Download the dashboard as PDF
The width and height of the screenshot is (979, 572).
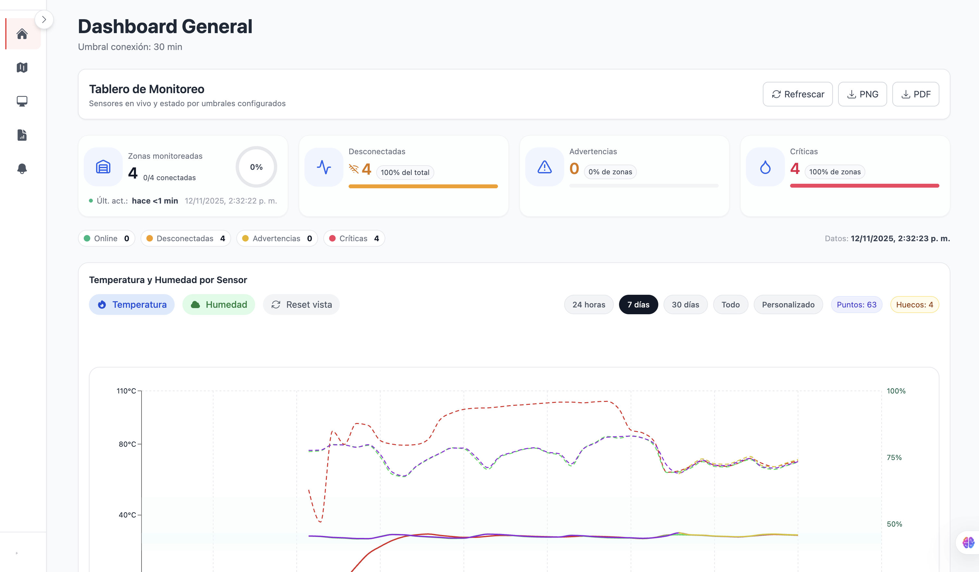point(916,94)
